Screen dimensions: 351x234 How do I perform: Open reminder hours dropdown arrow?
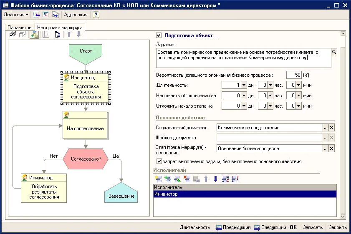[270, 96]
